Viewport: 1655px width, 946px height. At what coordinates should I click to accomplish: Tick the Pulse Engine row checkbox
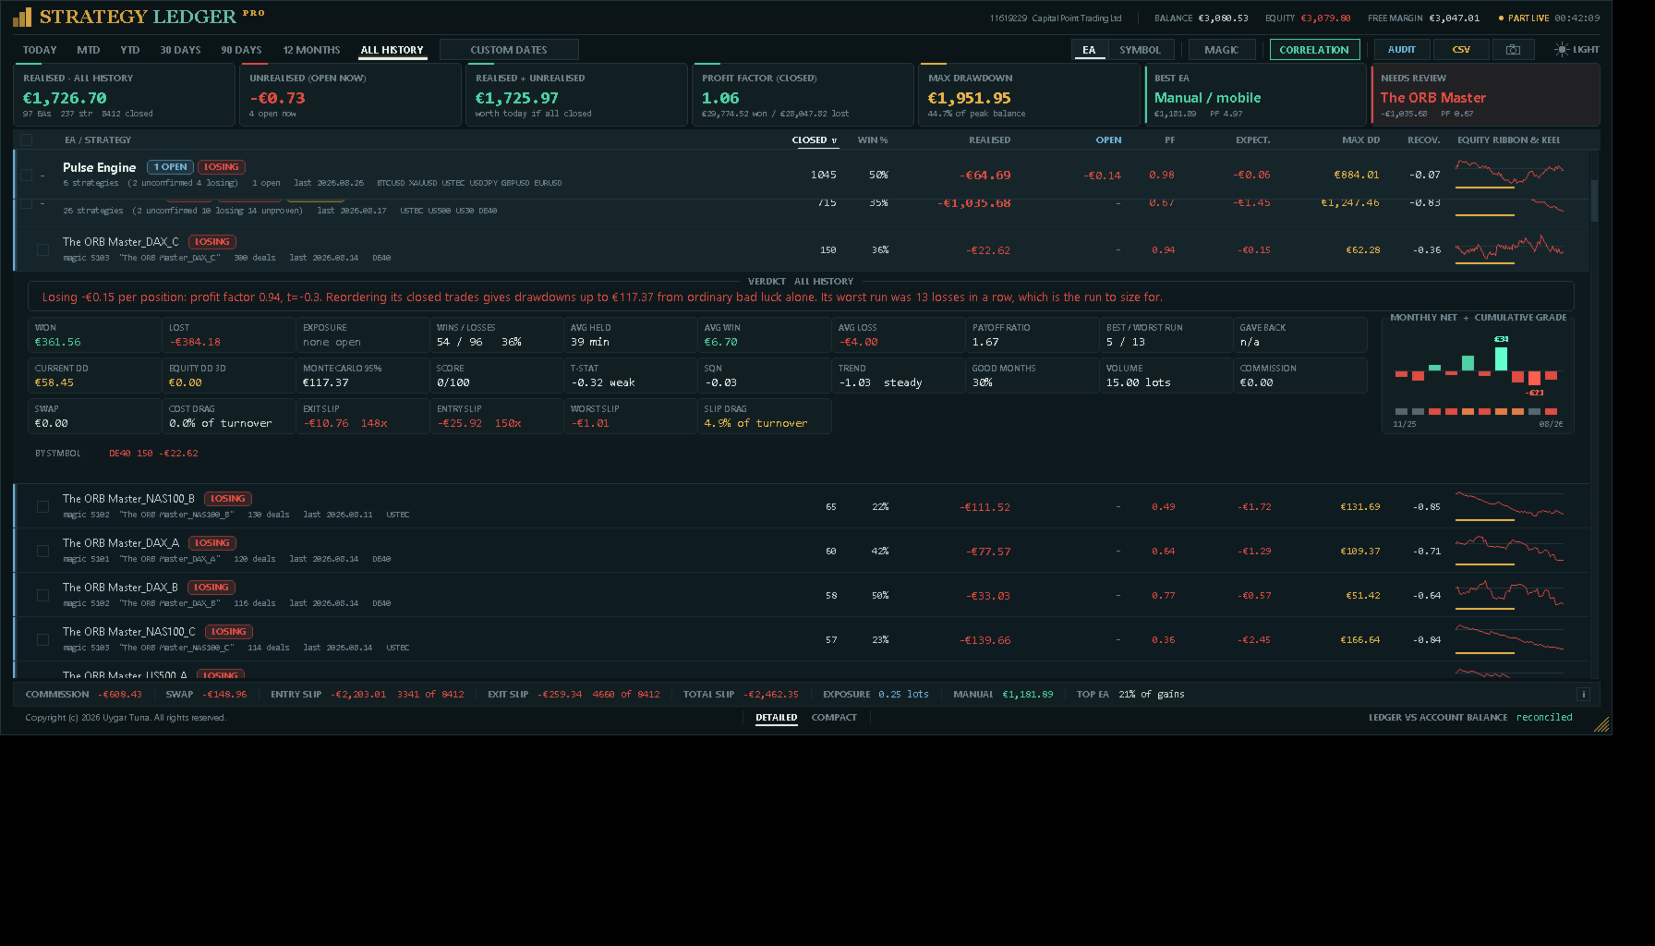(x=27, y=175)
